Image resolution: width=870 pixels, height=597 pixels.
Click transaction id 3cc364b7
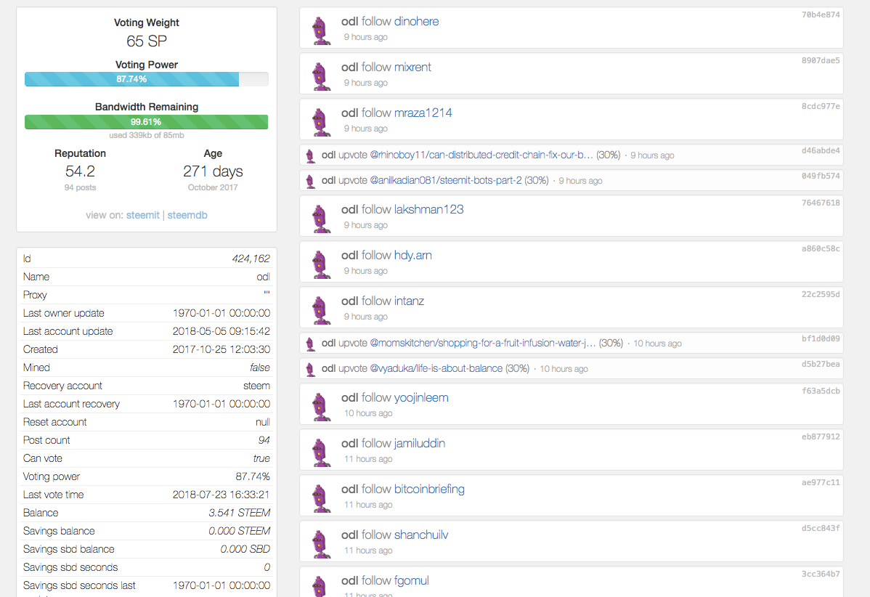tap(820, 574)
